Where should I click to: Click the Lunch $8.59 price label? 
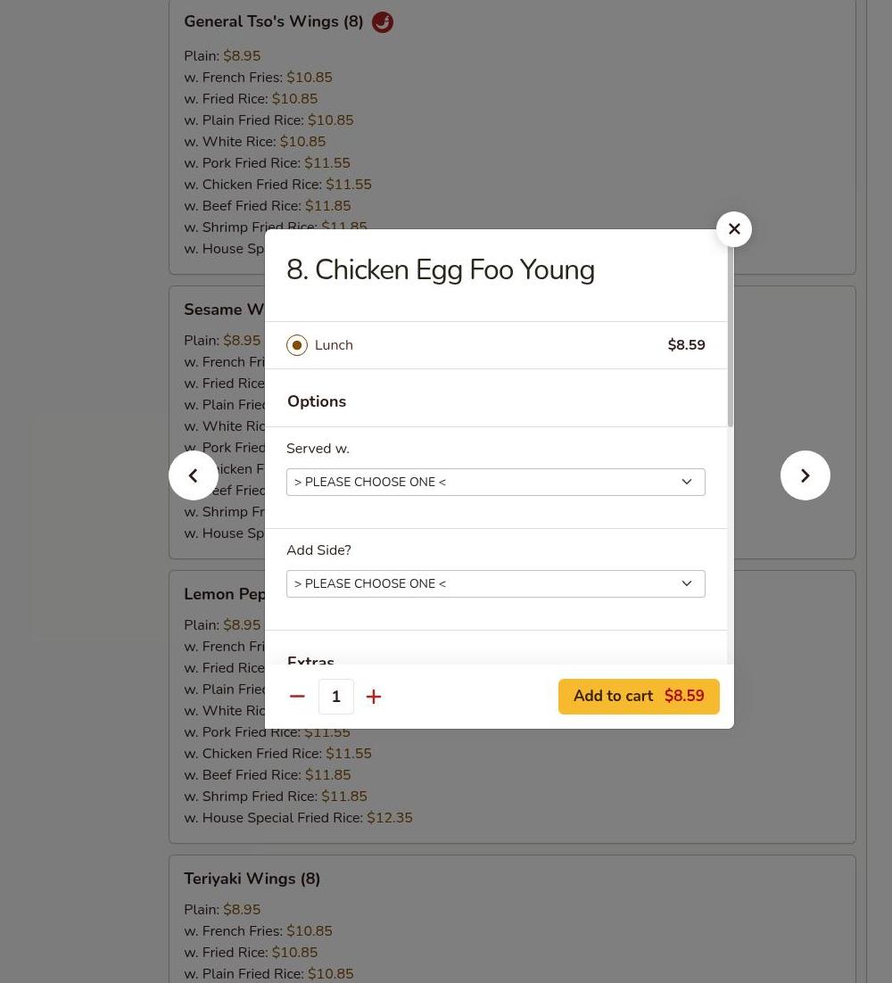pyautogui.click(x=686, y=345)
